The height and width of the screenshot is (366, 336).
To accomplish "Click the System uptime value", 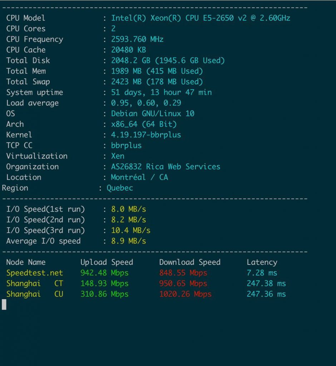I will coord(161,93).
